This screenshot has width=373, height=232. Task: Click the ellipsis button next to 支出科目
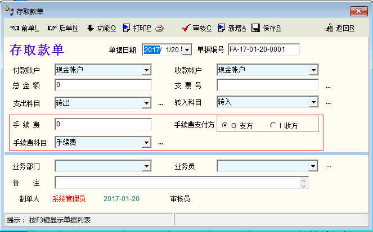(160, 103)
